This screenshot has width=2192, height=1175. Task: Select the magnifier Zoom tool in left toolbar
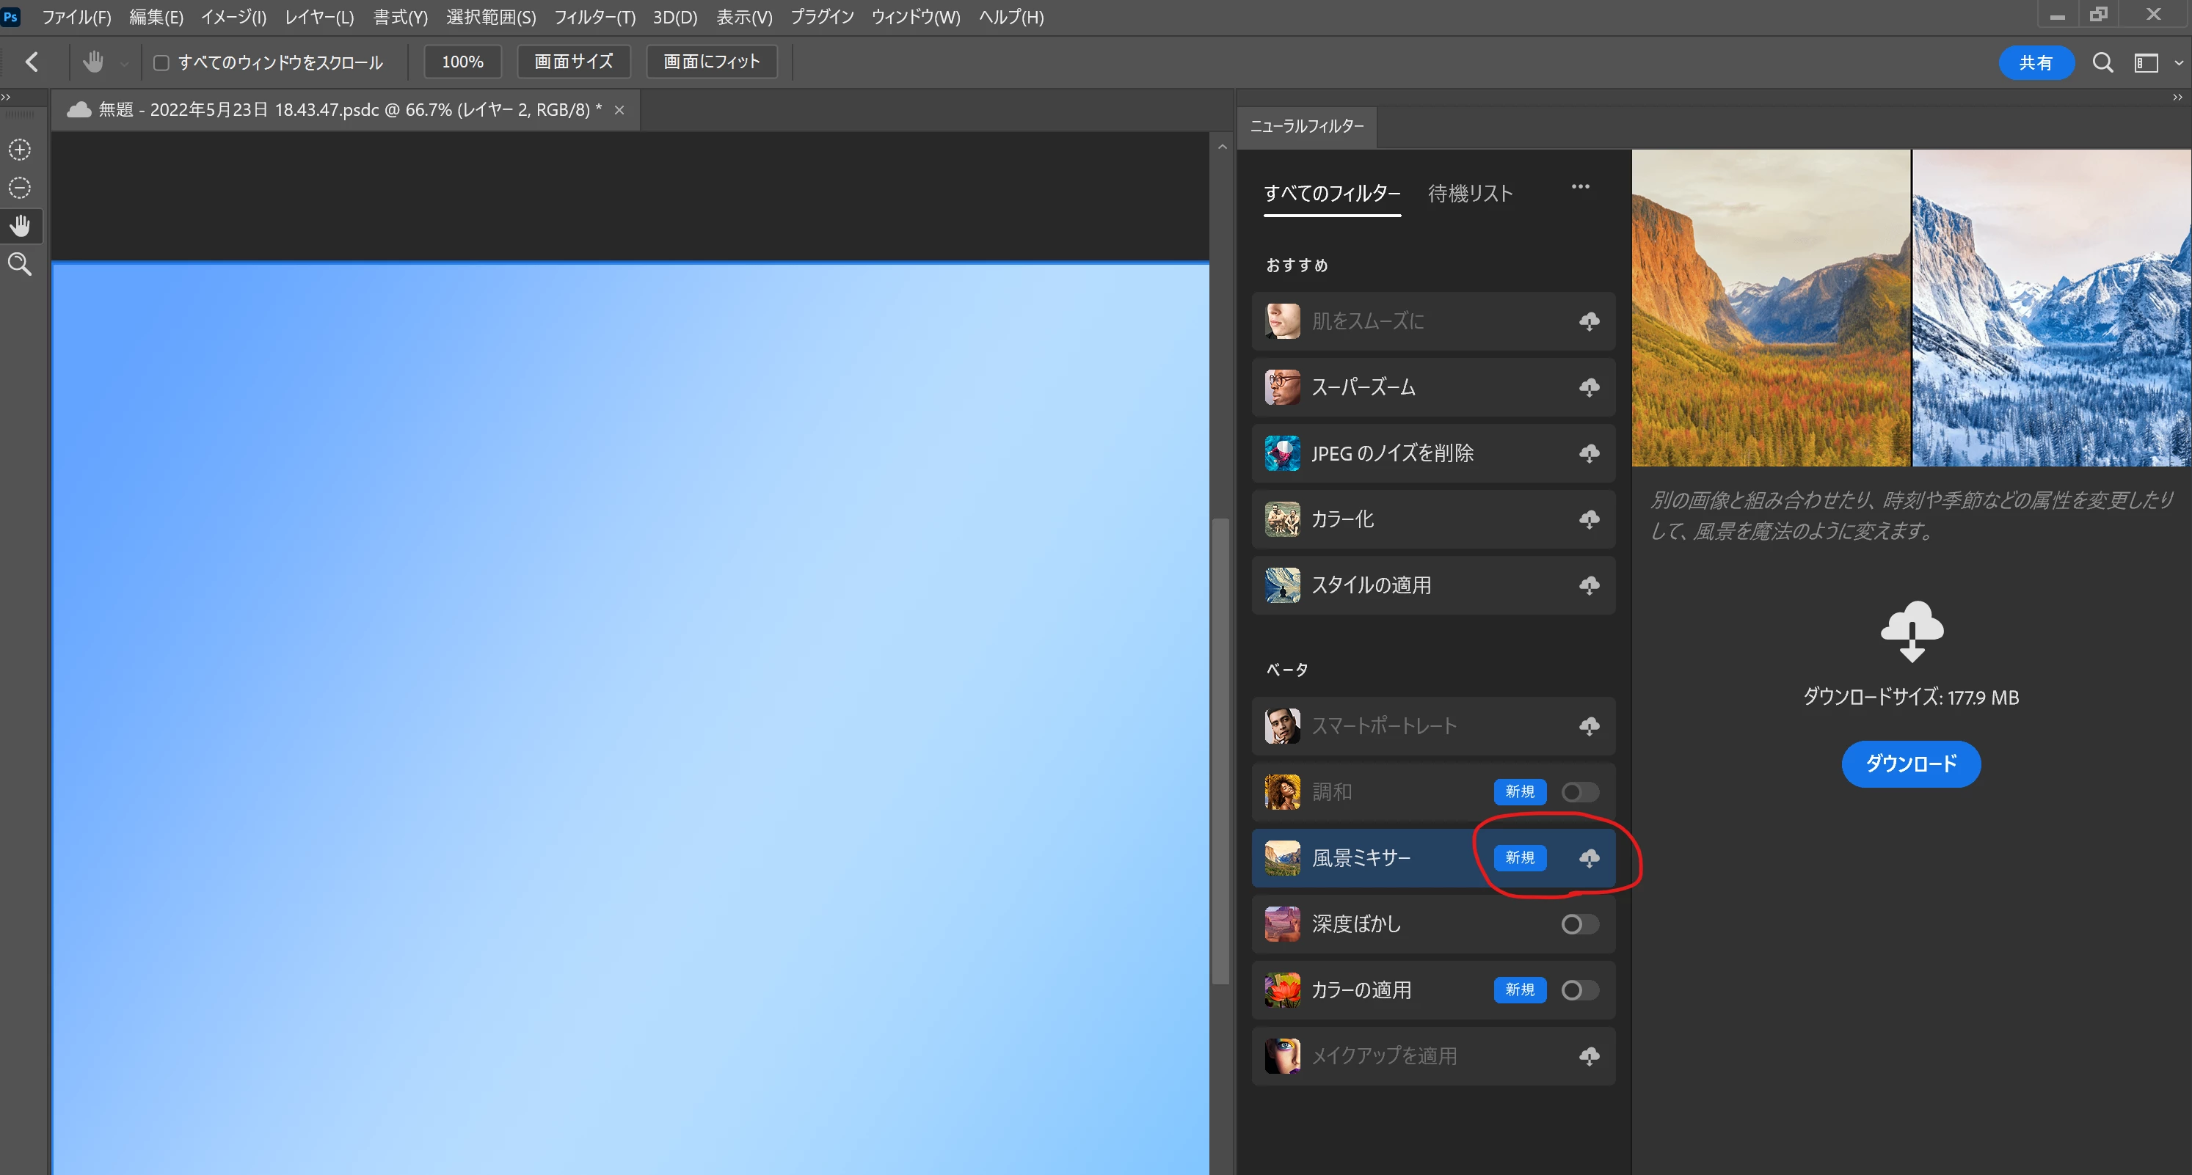(20, 265)
